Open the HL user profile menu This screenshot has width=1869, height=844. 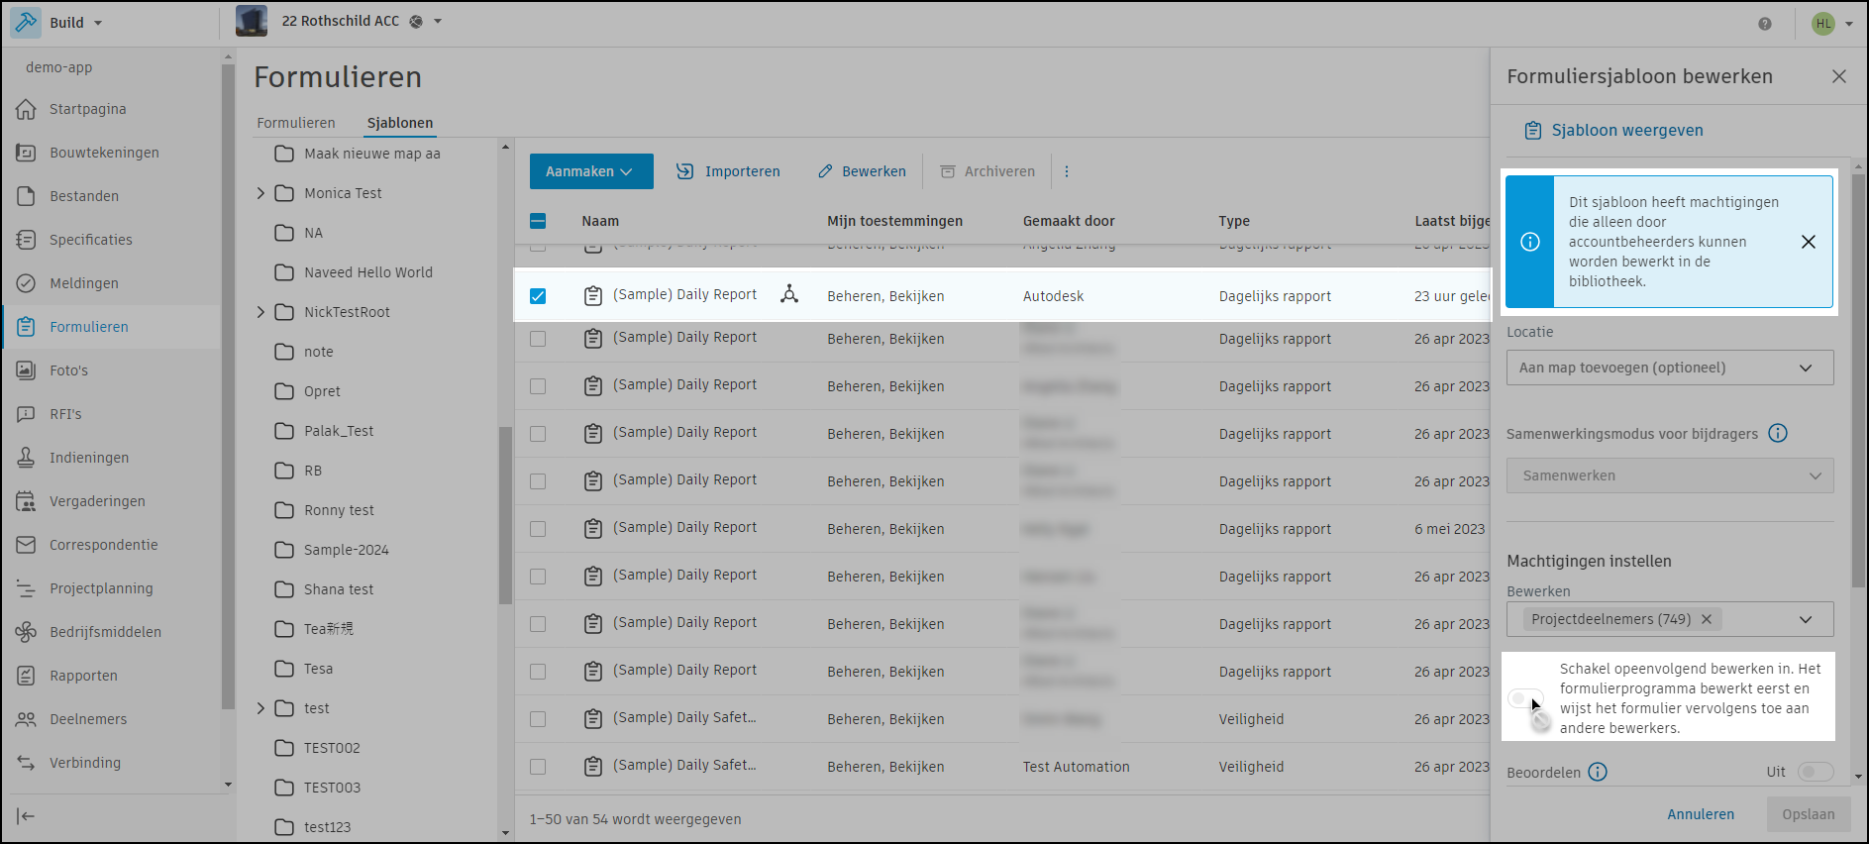point(1832,24)
